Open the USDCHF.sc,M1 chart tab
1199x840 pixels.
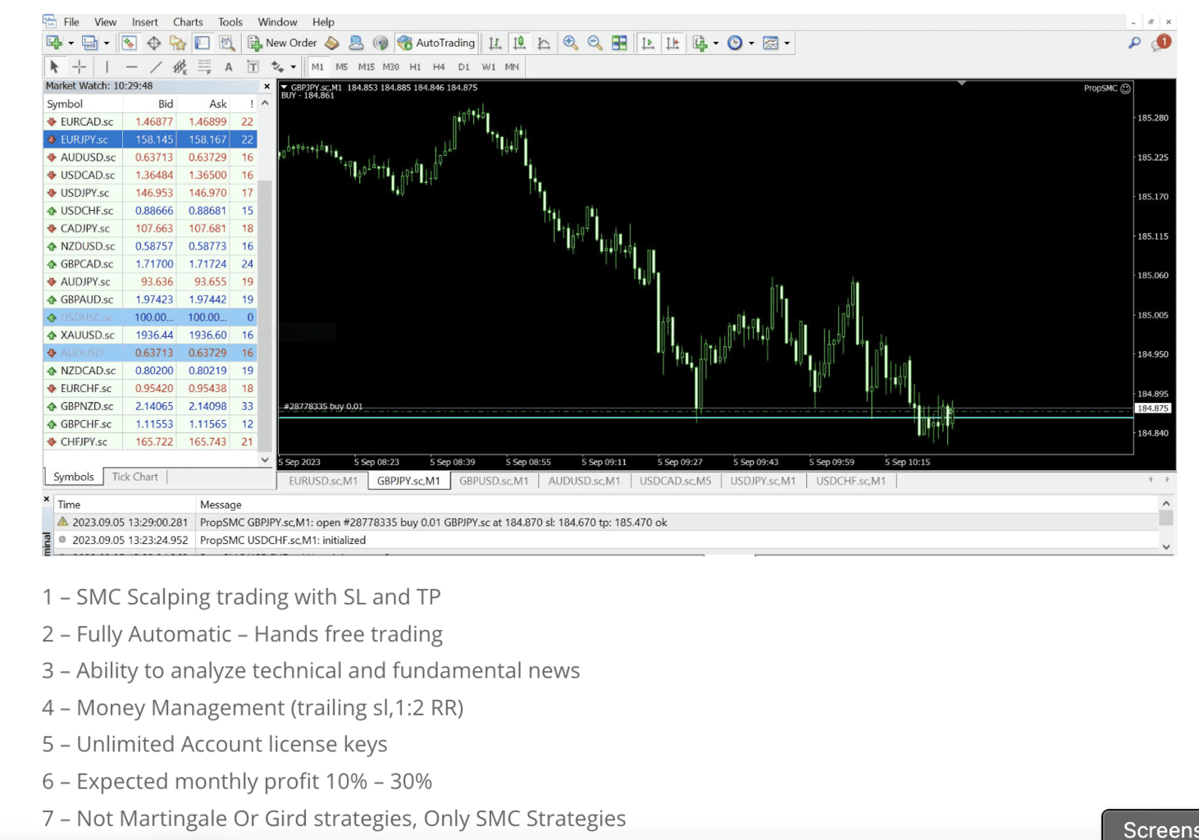tap(850, 481)
